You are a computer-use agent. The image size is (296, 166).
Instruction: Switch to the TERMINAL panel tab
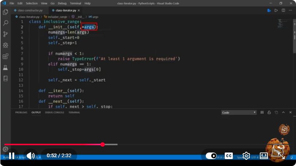pos(74,112)
